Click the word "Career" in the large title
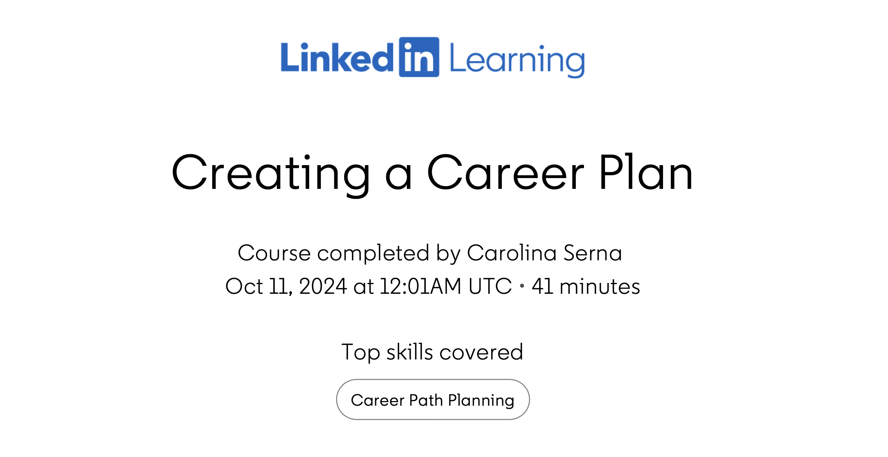Viewport: 888px width, 457px height. 505,173
